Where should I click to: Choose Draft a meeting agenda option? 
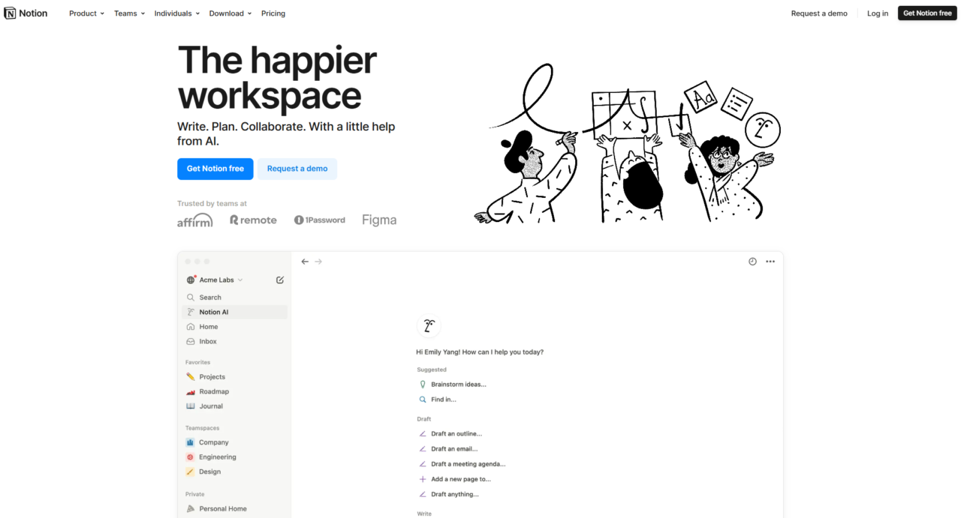(x=468, y=464)
